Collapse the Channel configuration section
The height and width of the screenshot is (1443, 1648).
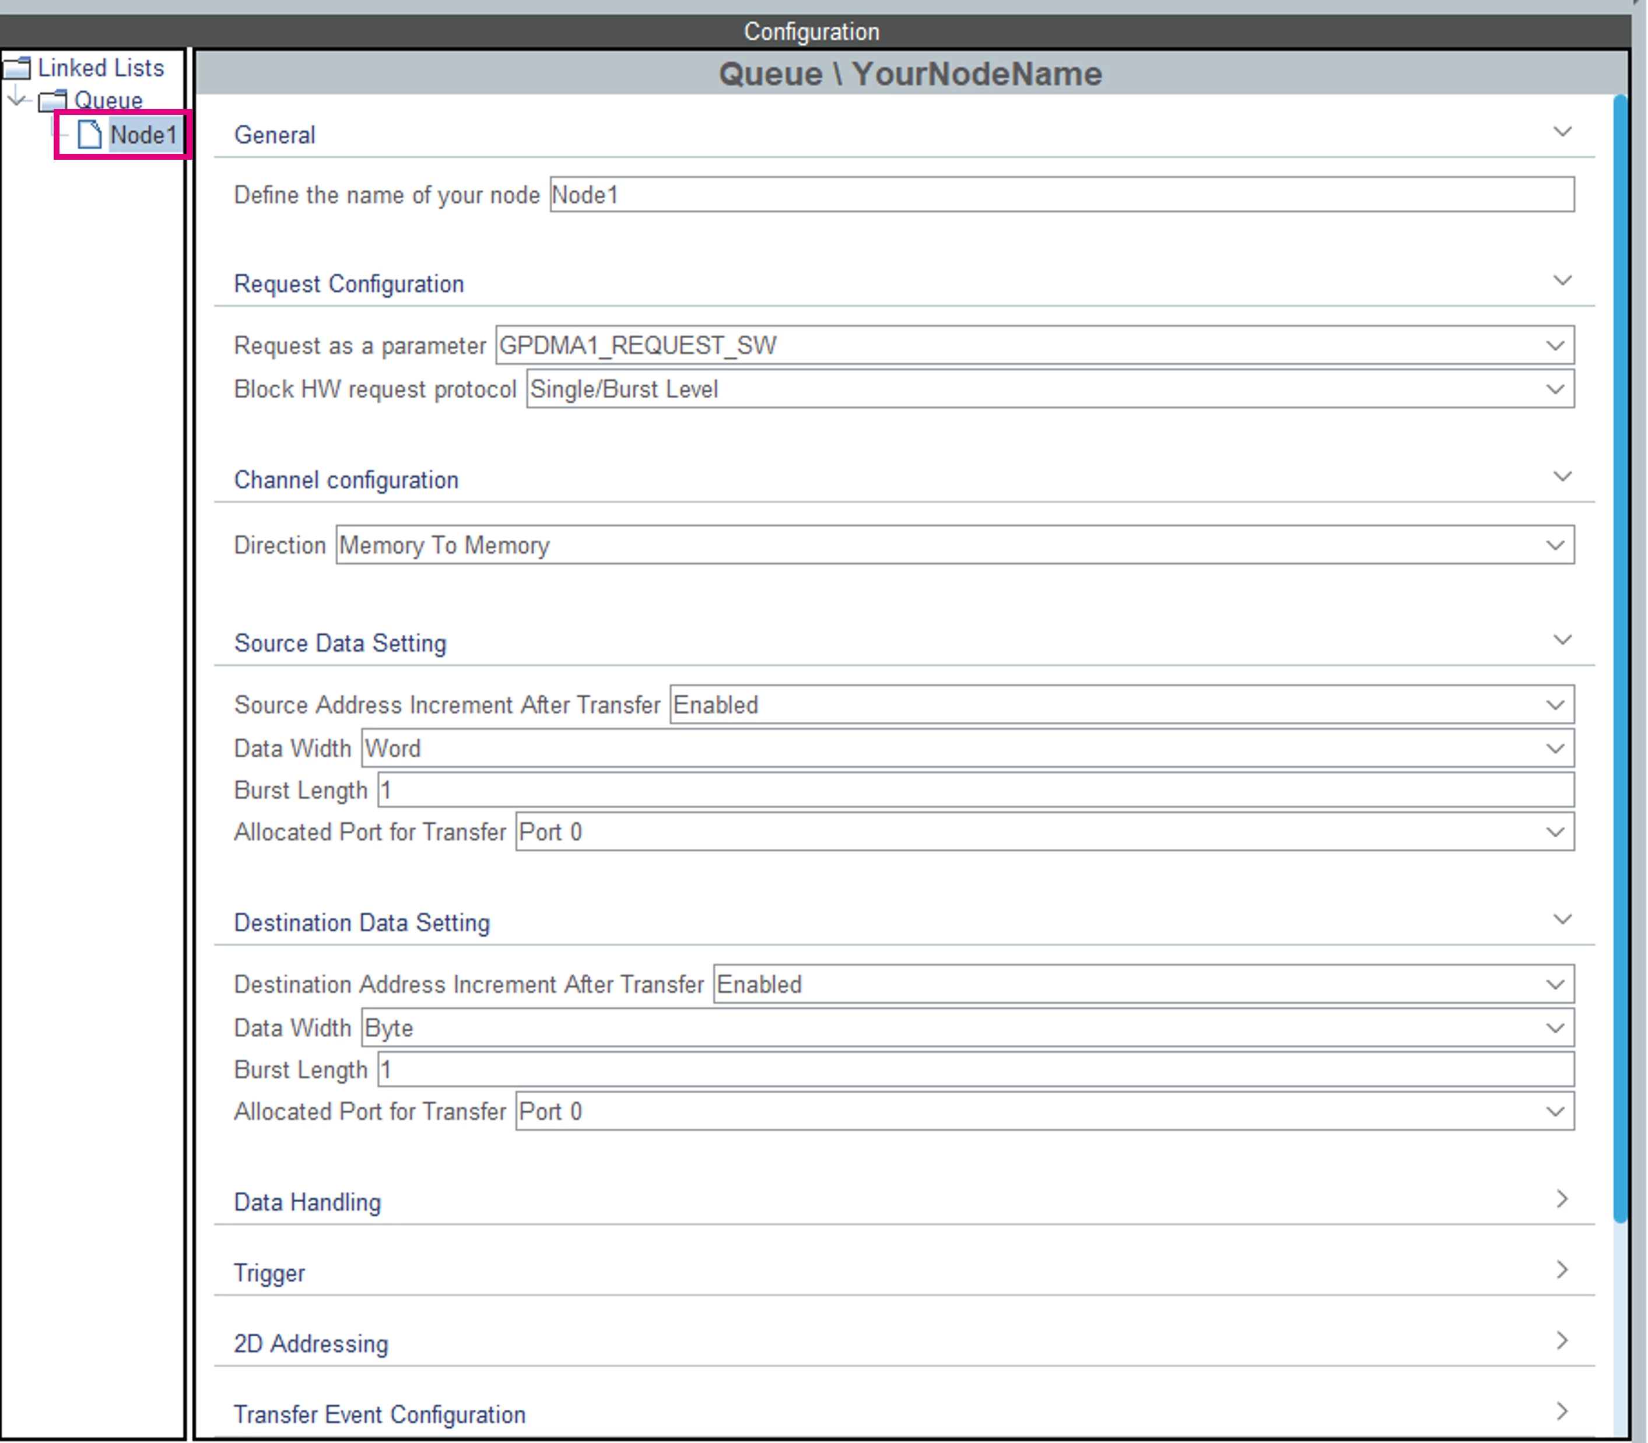[x=1562, y=476]
